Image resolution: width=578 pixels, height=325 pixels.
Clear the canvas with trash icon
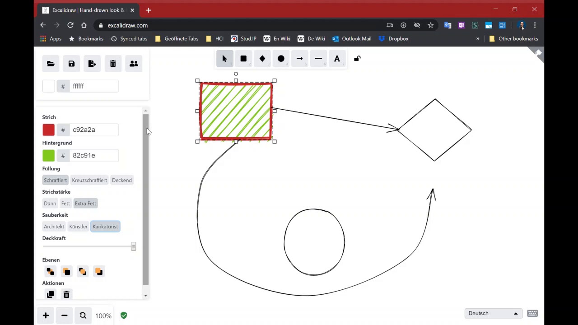[113, 64]
